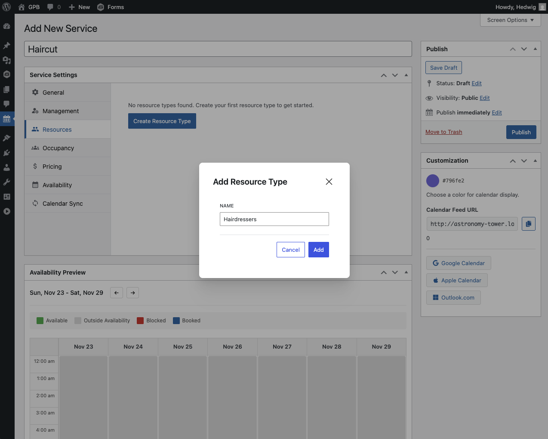Screen dimensions: 548x439
Task: Switch to the Pricing settings tab
Action: pos(52,167)
